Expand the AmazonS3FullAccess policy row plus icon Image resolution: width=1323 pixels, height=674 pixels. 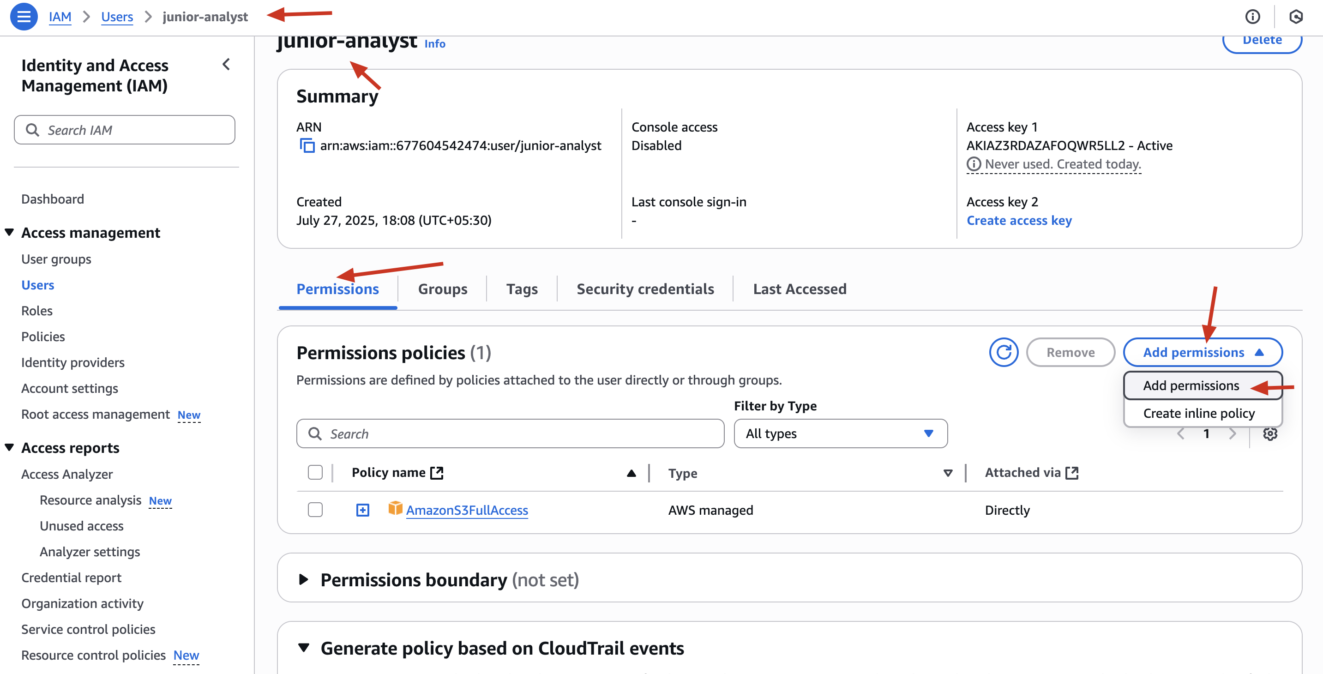click(362, 510)
